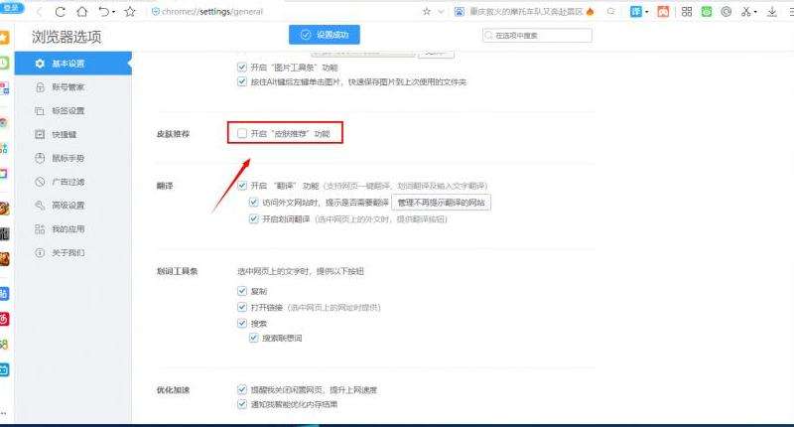Bookmark page with the star icon

[129, 12]
